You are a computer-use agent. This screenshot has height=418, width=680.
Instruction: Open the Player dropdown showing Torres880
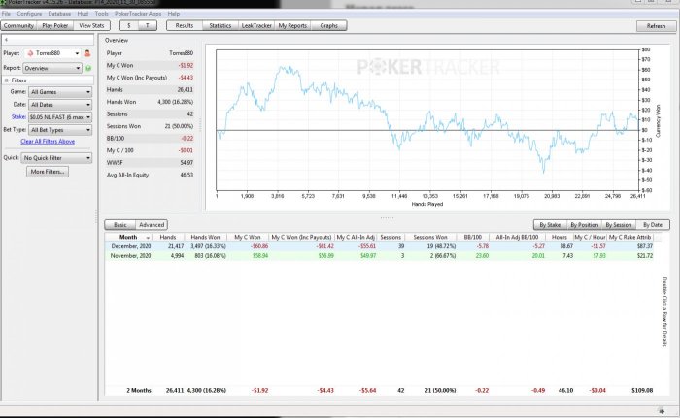coord(52,53)
